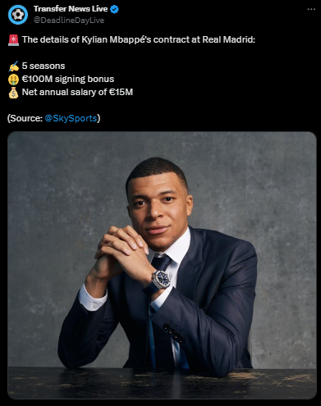This screenshot has width=321, height=406.
Task: Follow the @SkySports mention link
Action: click(x=71, y=118)
